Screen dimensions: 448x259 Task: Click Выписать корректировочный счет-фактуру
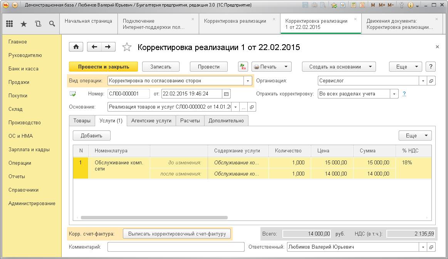click(x=177, y=234)
